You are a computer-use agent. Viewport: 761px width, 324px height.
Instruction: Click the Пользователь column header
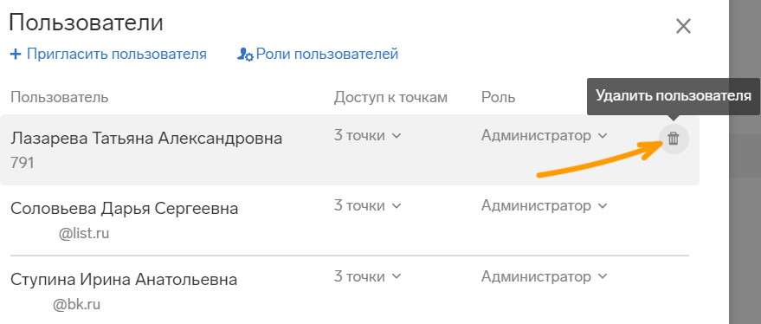(59, 98)
